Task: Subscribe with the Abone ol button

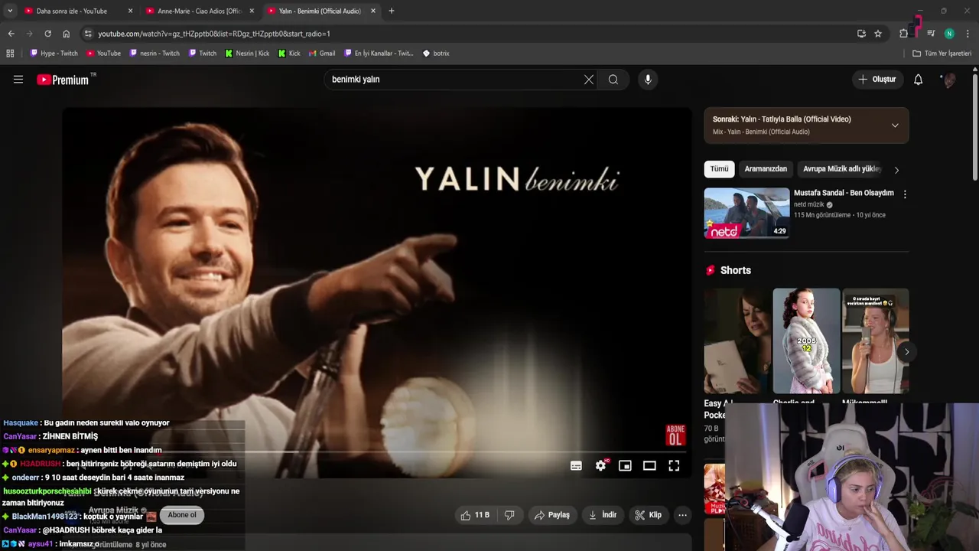Action: coord(182,515)
